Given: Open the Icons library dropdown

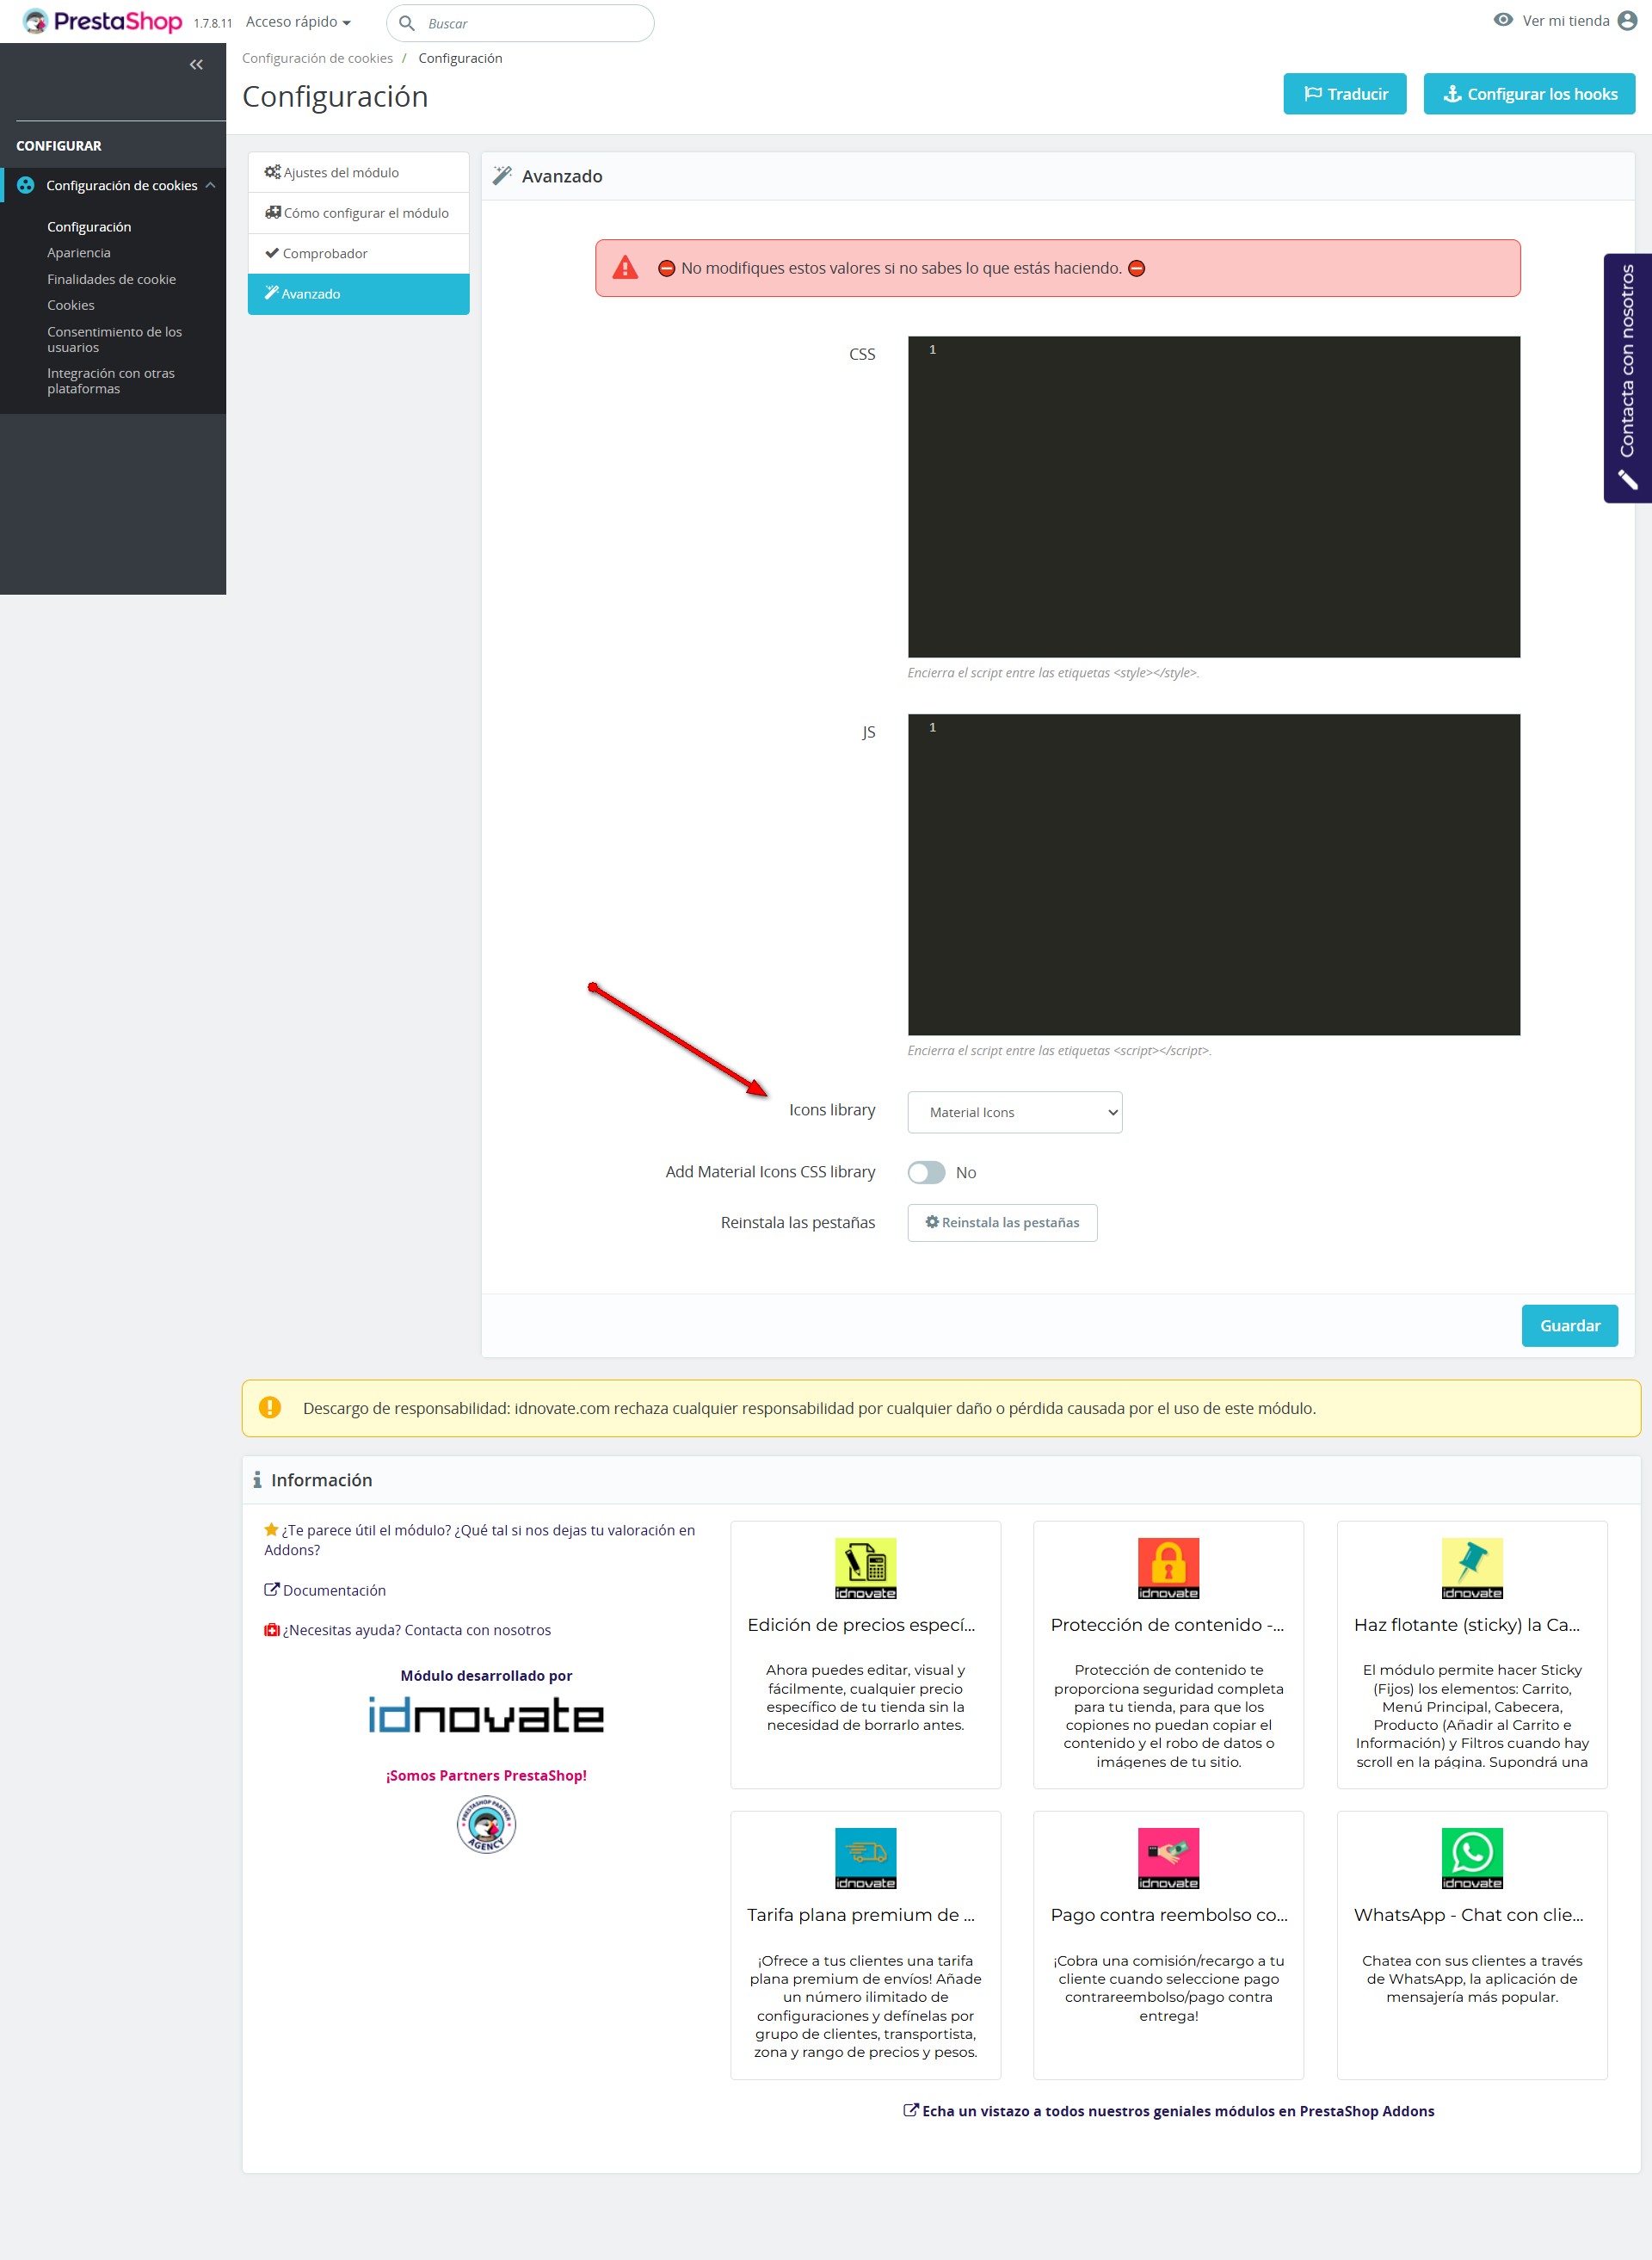Looking at the screenshot, I should pyautogui.click(x=1014, y=1112).
